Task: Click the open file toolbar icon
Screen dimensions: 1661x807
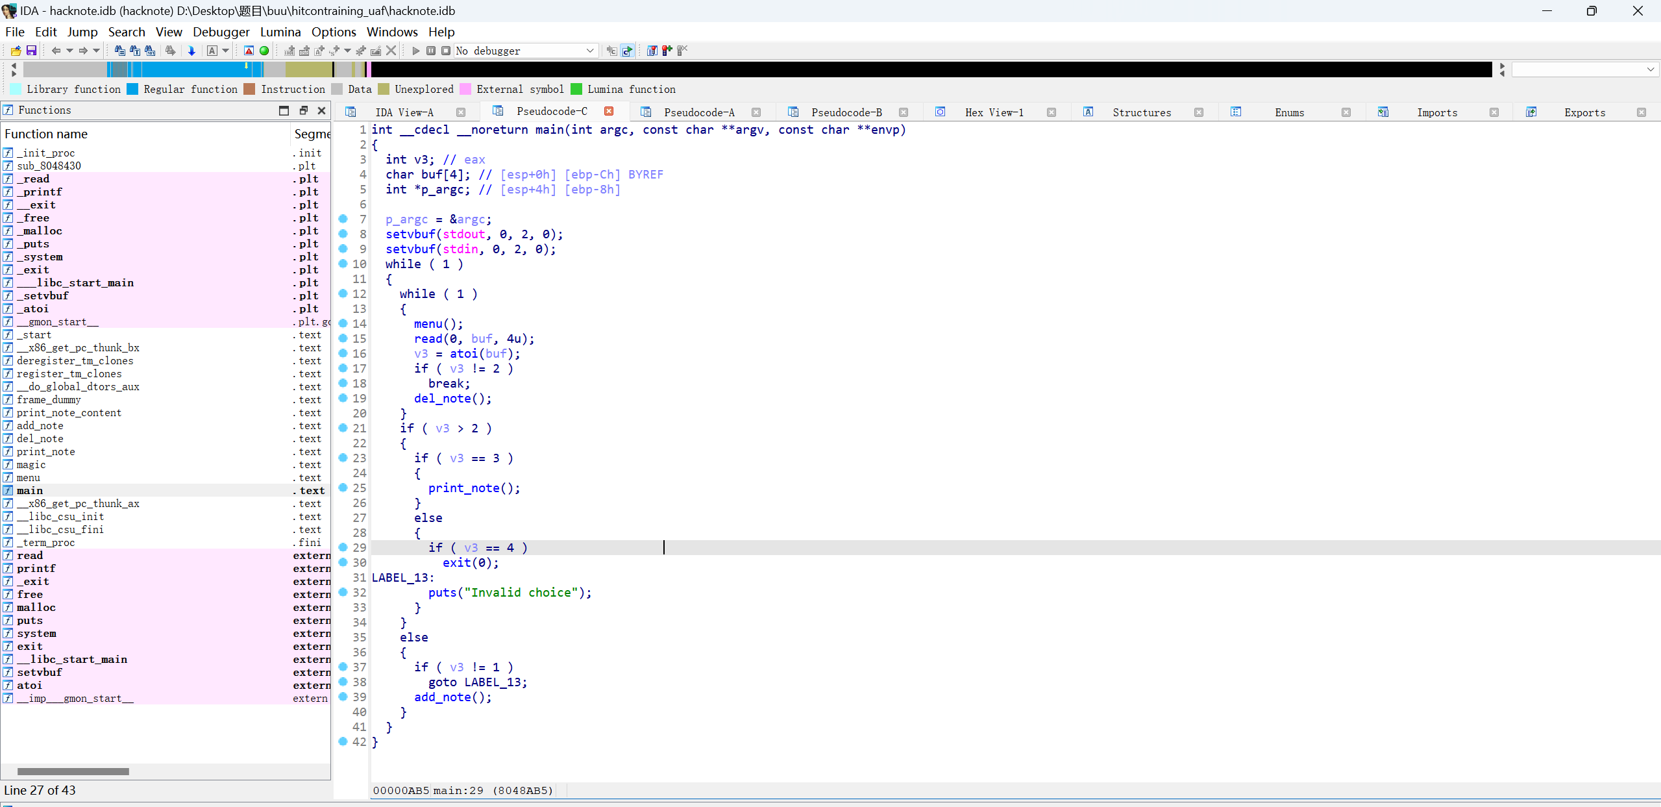Action: tap(16, 51)
